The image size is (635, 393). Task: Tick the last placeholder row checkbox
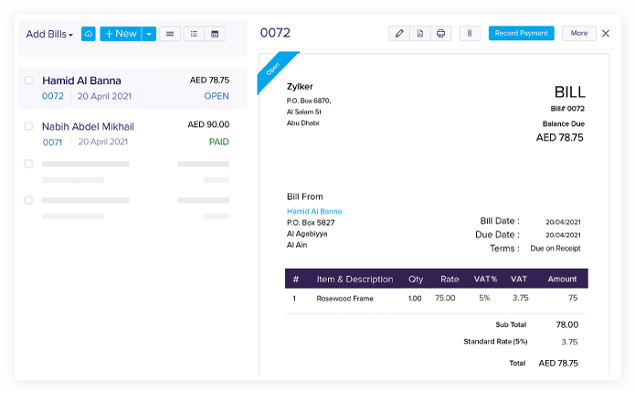click(x=28, y=200)
